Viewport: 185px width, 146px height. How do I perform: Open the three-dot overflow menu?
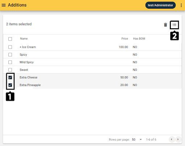(181, 5)
